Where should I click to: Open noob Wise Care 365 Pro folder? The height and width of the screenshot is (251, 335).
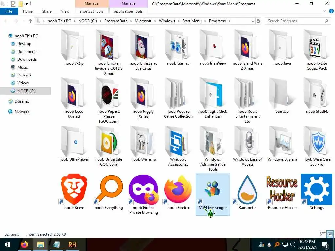[x=317, y=146]
